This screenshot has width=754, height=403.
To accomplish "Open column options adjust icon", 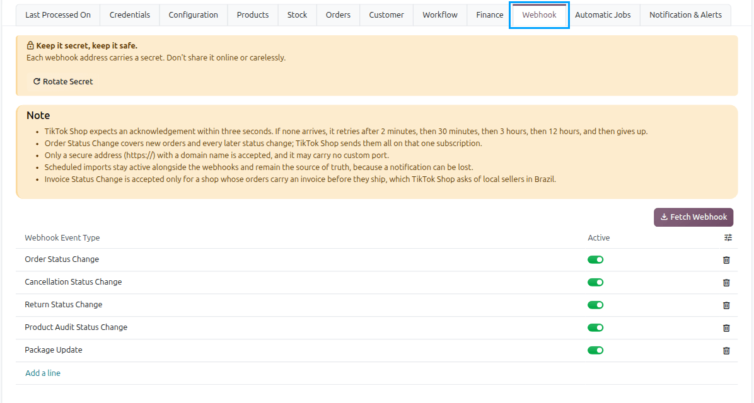I will [728, 237].
